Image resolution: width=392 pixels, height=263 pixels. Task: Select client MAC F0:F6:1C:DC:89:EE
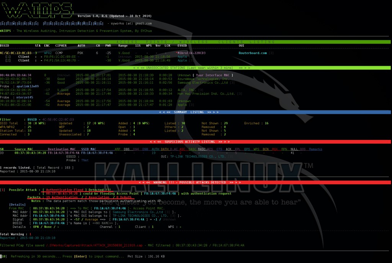(60, 57)
